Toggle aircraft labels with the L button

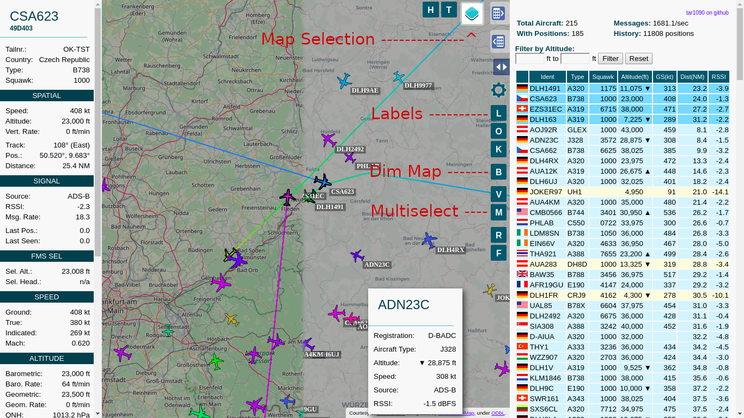pyautogui.click(x=498, y=114)
